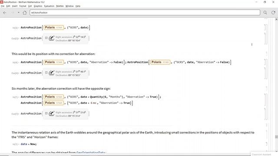Open the File menu
The image size is (278, 156).
[3, 6]
